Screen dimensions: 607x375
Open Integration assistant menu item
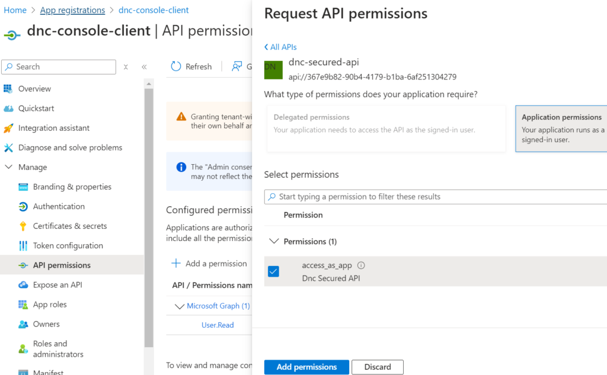coord(54,128)
